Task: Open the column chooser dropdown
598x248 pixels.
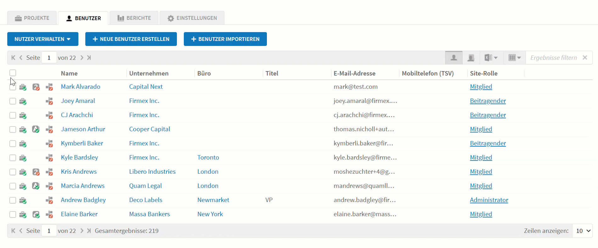Action: click(515, 58)
